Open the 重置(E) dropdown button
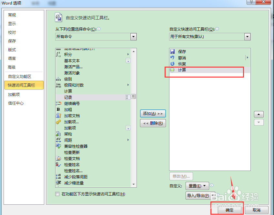Screen dimensions: 274x215 click(x=197, y=186)
